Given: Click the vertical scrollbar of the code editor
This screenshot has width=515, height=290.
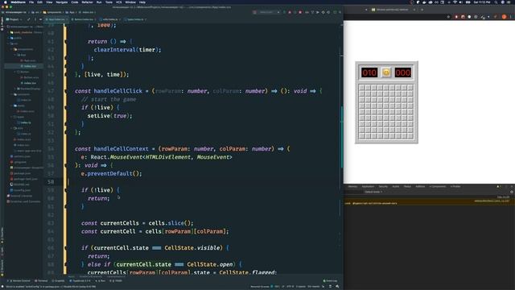Looking at the screenshot, I should [341, 138].
